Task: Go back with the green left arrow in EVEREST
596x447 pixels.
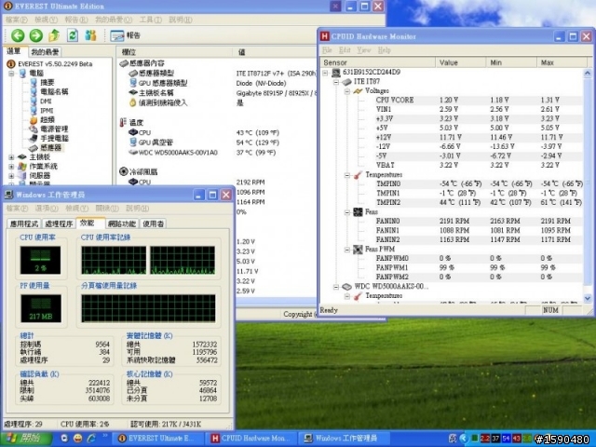Action: coord(18,35)
